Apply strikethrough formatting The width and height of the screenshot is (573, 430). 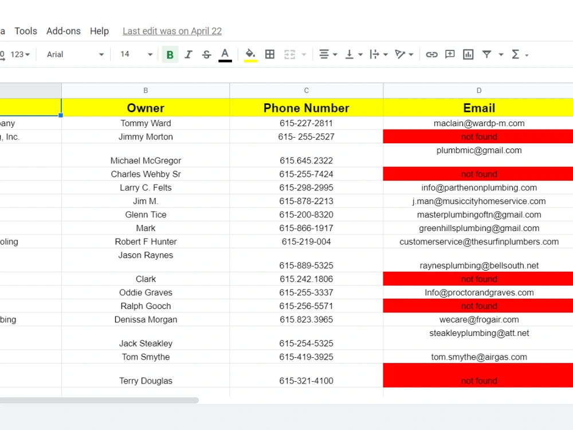pyautogui.click(x=206, y=54)
